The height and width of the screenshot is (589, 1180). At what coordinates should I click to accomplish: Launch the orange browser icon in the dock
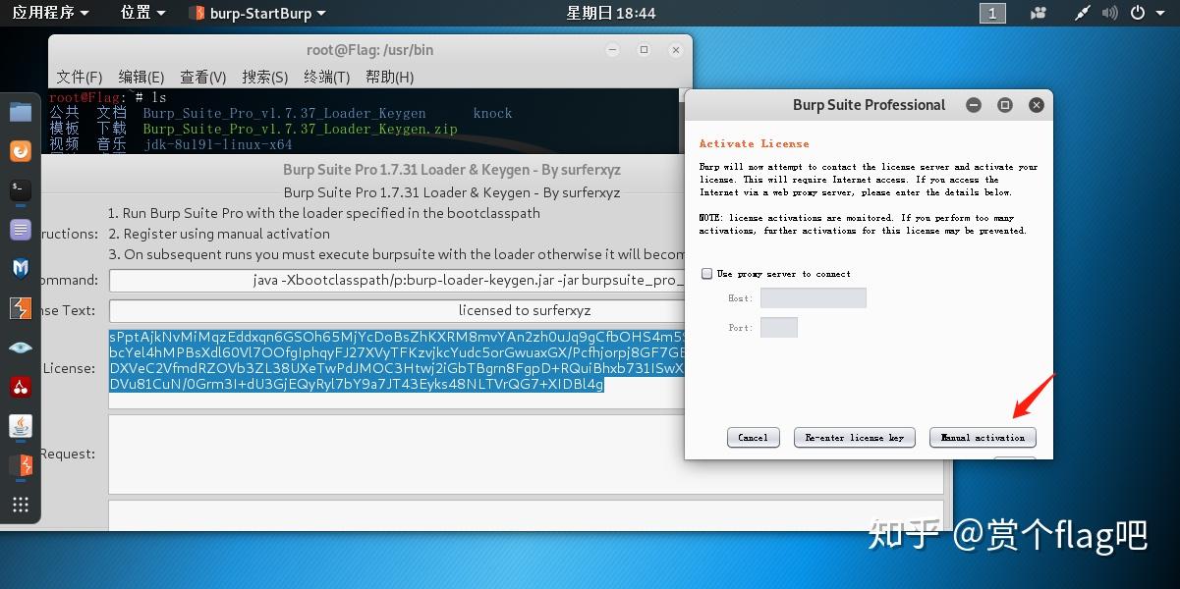point(21,151)
